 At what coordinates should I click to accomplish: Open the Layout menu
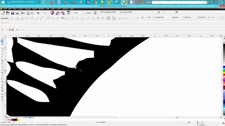click(x=21, y=9)
